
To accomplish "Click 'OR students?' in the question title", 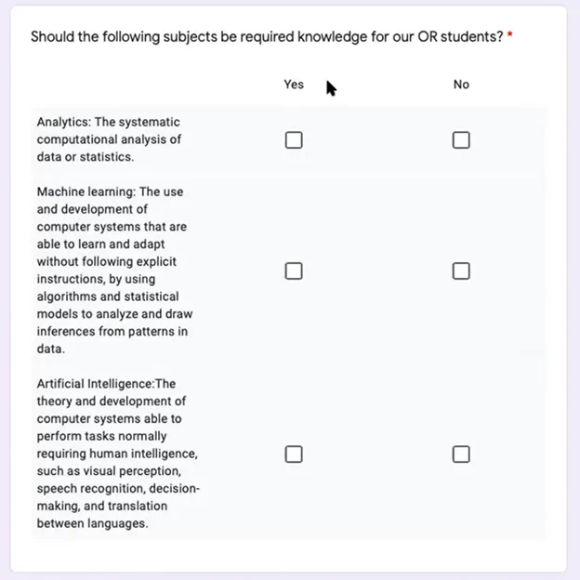I will click(460, 36).
